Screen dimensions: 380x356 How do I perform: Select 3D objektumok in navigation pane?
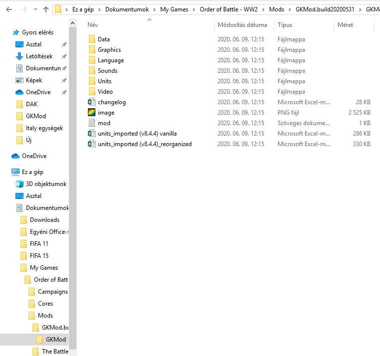coord(46,184)
